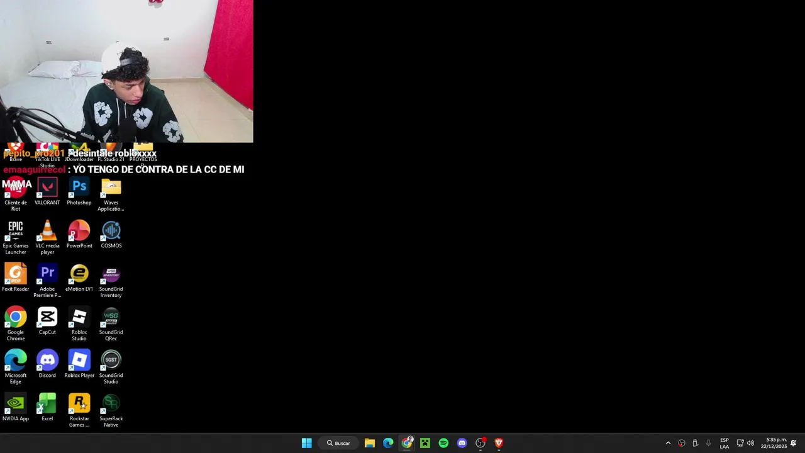
Task: Click the JDownloader shortcut label
Action: pyautogui.click(x=79, y=160)
